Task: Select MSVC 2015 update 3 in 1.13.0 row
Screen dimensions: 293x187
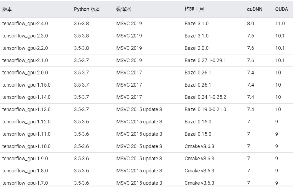Action: pyautogui.click(x=139, y=109)
